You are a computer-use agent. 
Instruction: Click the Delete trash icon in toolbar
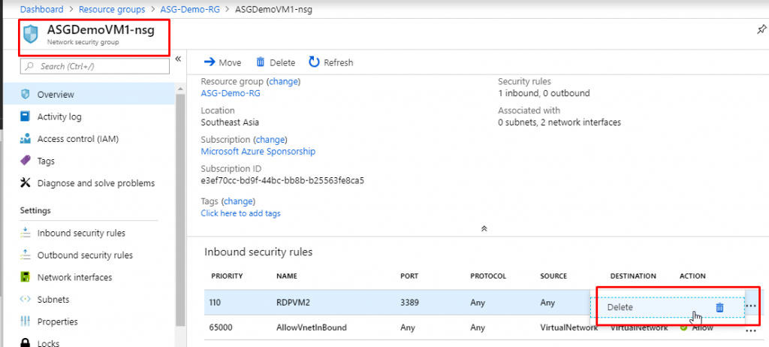coord(261,62)
